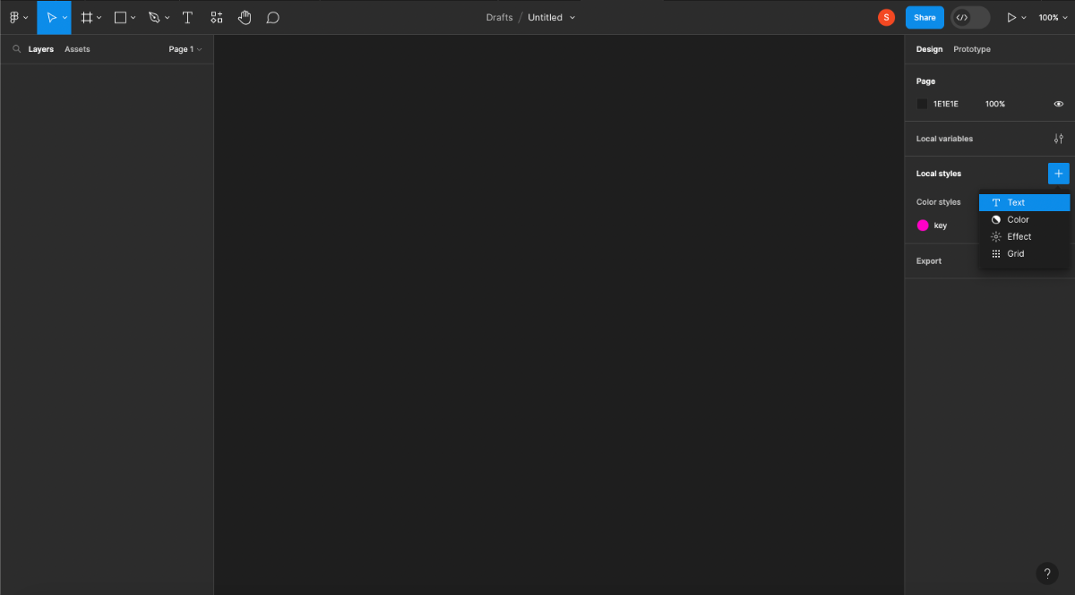Edit the 1E1E1E hex color field
This screenshot has height=595, width=1075.
click(x=946, y=104)
